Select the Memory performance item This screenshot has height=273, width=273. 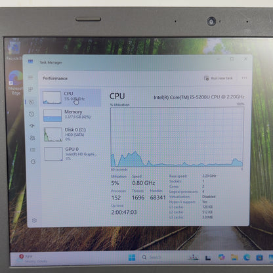(x=72, y=115)
